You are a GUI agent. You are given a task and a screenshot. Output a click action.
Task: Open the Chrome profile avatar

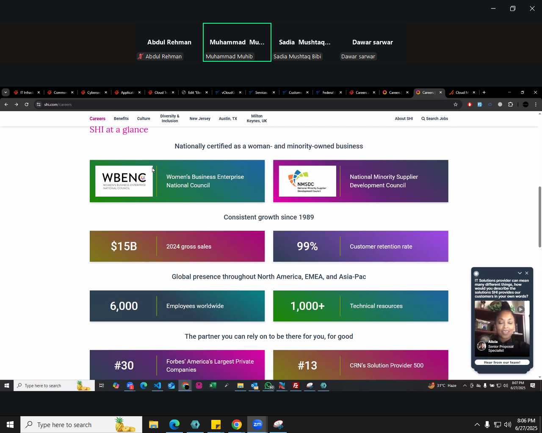coord(525,104)
